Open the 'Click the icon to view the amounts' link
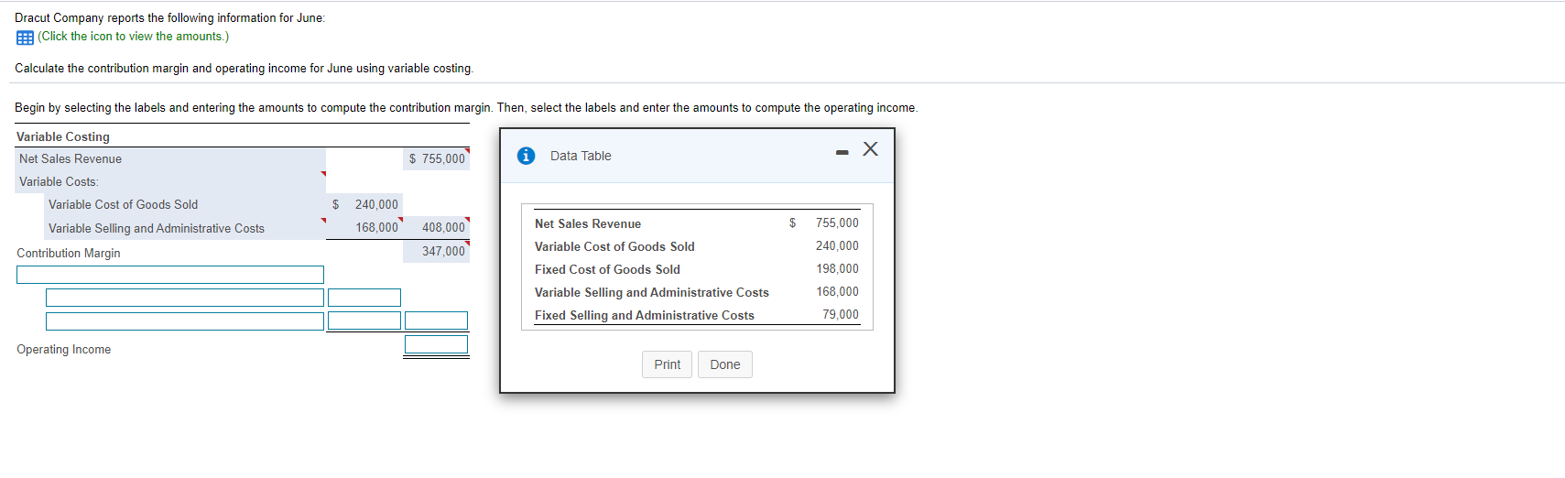The image size is (1565, 478). [x=134, y=37]
